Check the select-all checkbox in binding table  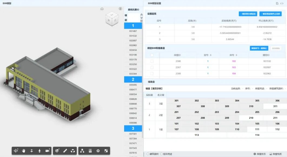152,55
